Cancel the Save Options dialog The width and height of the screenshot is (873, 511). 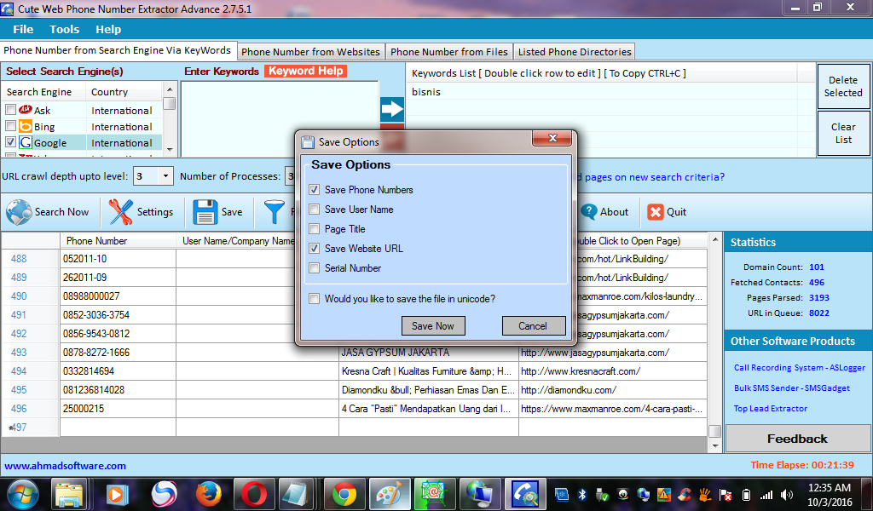point(533,326)
